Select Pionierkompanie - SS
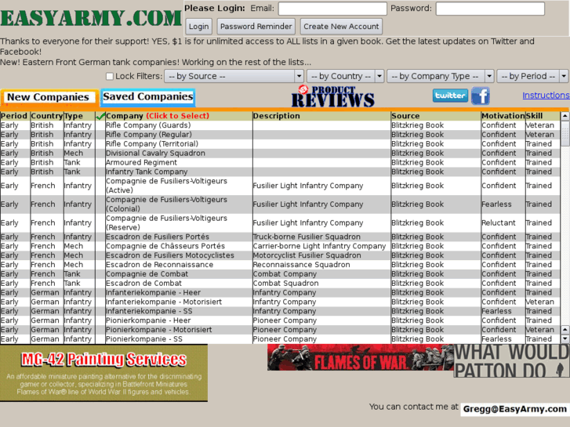570x427 pixels. (144, 339)
